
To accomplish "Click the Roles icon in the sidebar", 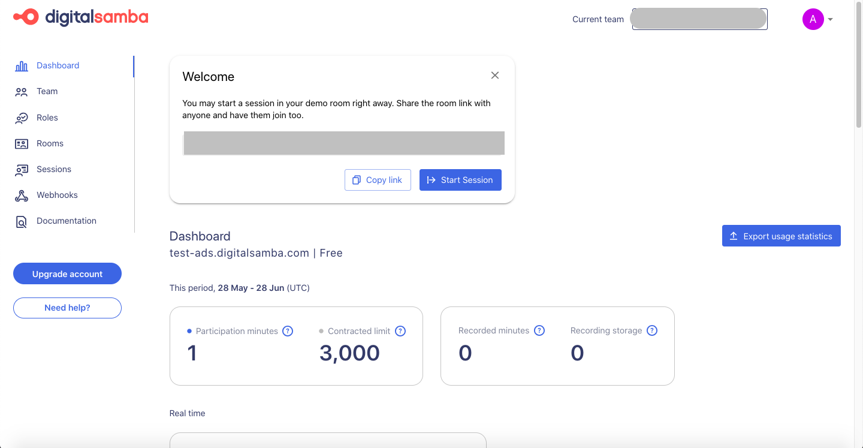I will pyautogui.click(x=21, y=118).
